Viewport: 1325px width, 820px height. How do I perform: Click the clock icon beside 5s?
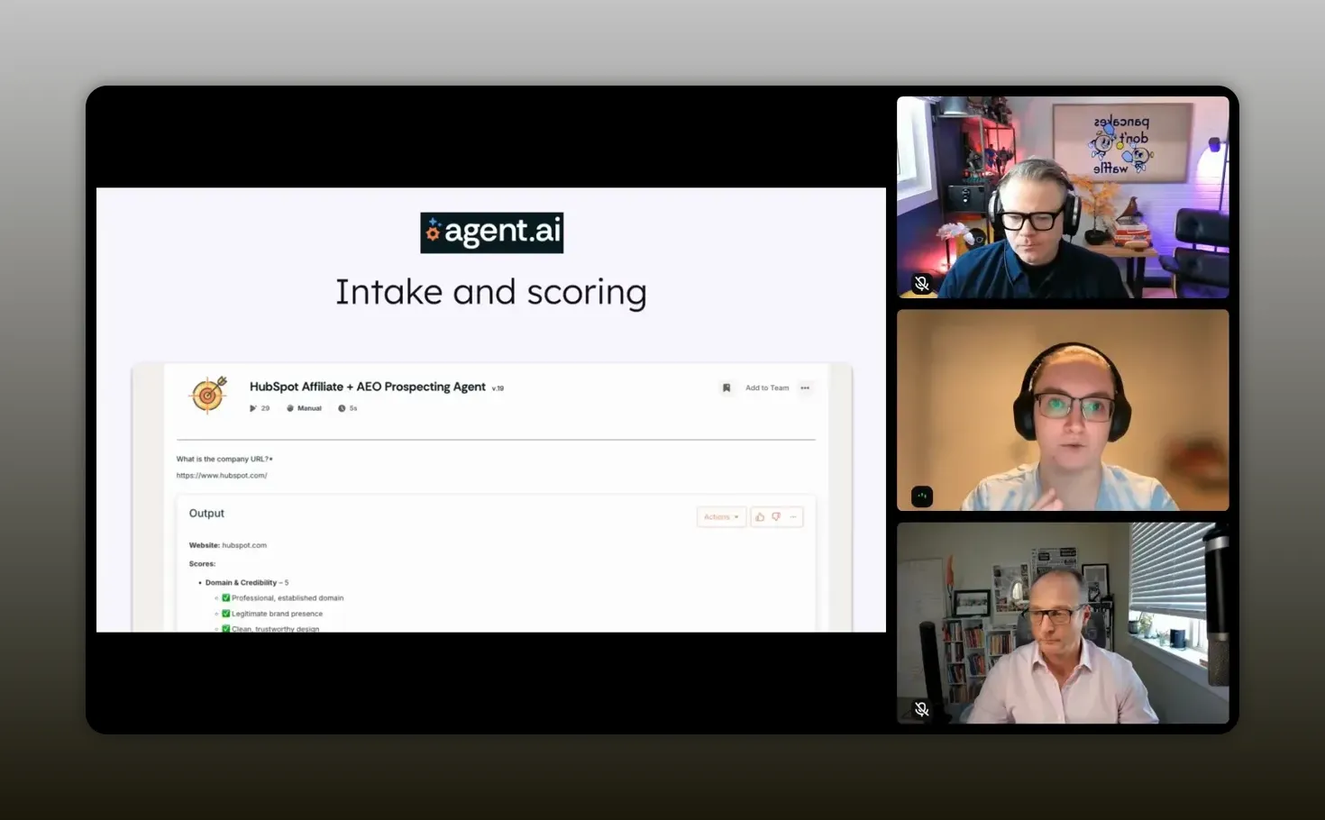[x=342, y=408]
